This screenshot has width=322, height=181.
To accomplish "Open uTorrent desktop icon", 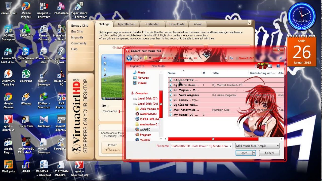I will pyautogui.click(x=26, y=76).
